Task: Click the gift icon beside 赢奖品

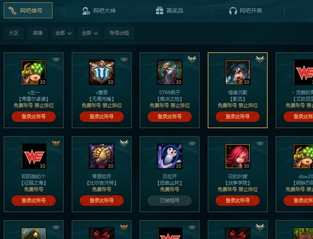Action: point(159,11)
